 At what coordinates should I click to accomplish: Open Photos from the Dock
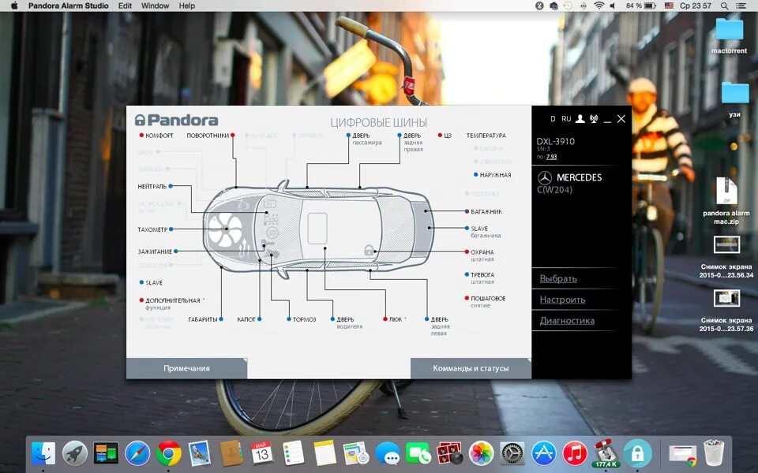pos(481,453)
